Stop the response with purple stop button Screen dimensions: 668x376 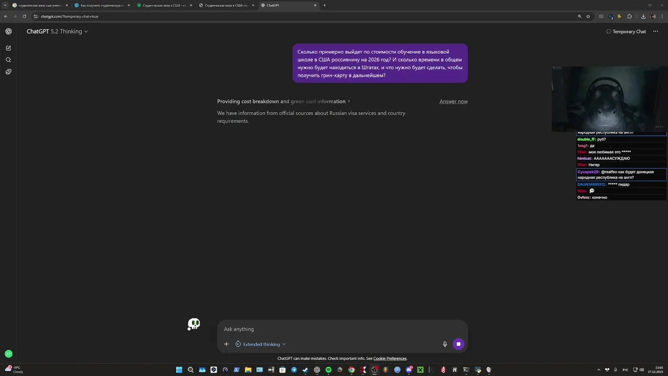tap(458, 344)
